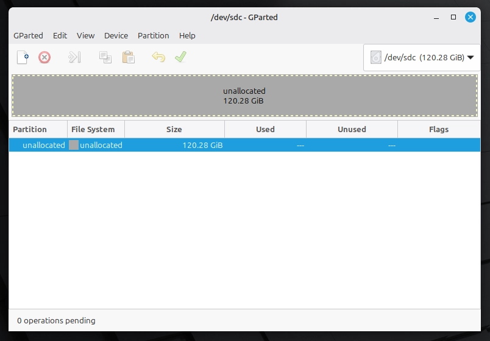The width and height of the screenshot is (490, 341).
Task: Open the /dev/sdc device selector dropdown
Action: tap(422, 57)
